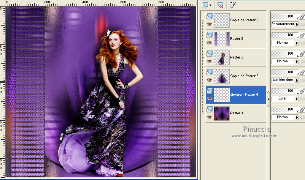
Task: Open Lumière dure blend mode dropdown arrow
Action: (x=297, y=80)
